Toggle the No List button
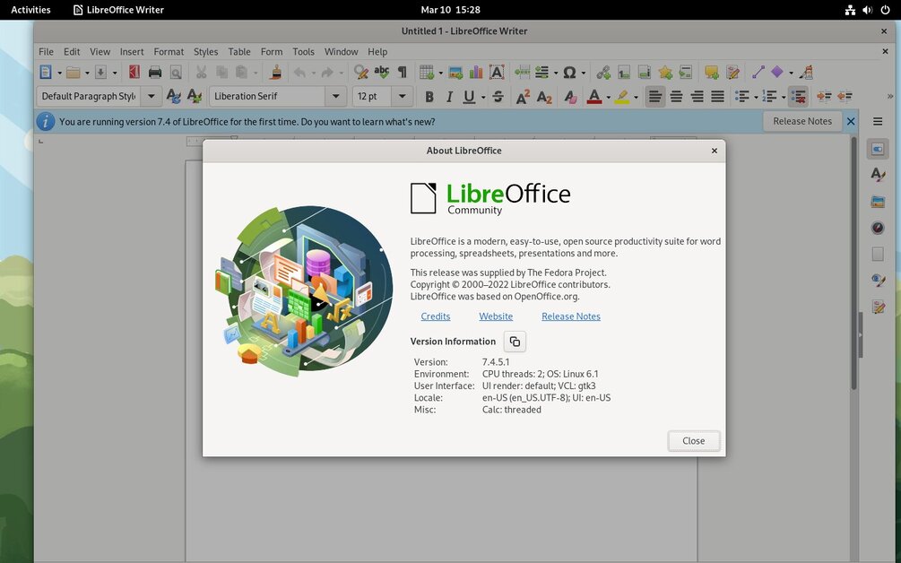This screenshot has width=901, height=563. pos(798,97)
